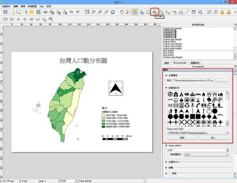Click the Add image tool

[155, 12]
